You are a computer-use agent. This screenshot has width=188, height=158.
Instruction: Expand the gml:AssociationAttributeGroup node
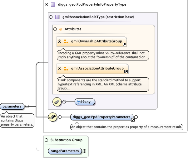click(59, 68)
